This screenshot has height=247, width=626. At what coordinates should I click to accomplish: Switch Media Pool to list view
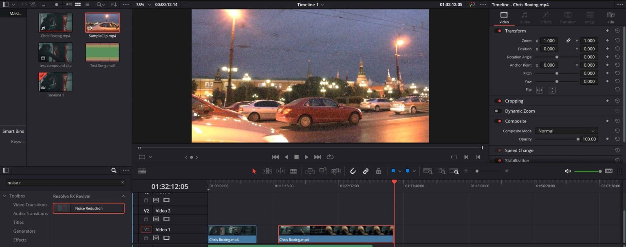tap(87, 4)
